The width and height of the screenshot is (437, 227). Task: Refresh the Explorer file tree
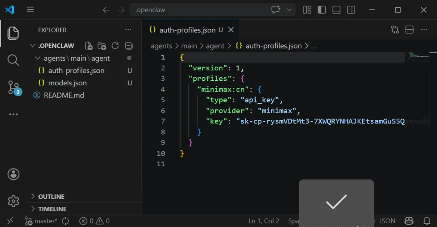coord(115,46)
